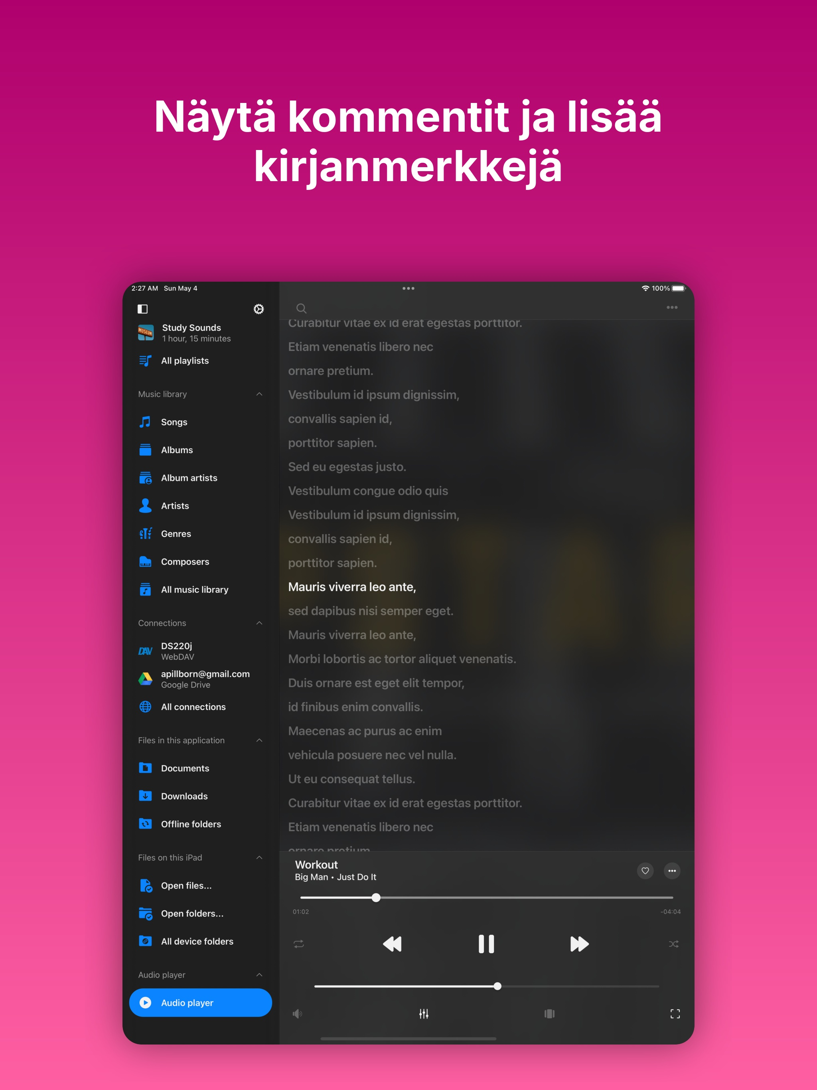The width and height of the screenshot is (817, 1090).
Task: Hide the sidebar with the panel icon
Action: [142, 309]
